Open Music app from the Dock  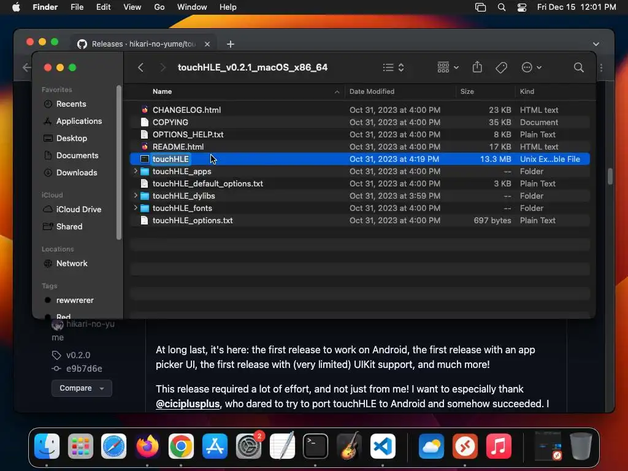coord(499,446)
